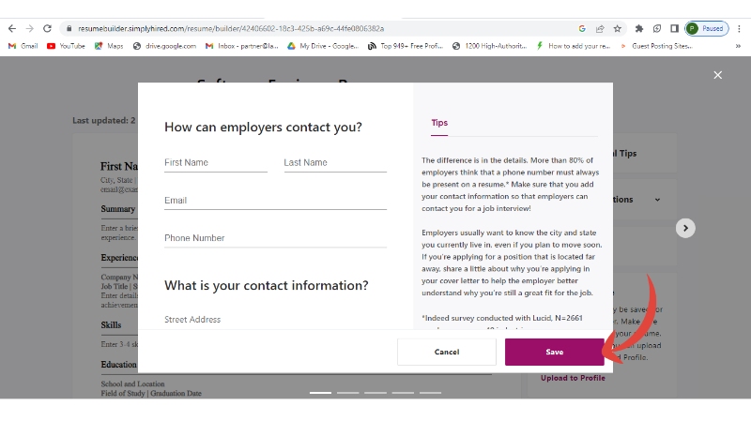Click the Upload to Profile link
Viewport: 751px width, 421px height.
[x=573, y=378]
